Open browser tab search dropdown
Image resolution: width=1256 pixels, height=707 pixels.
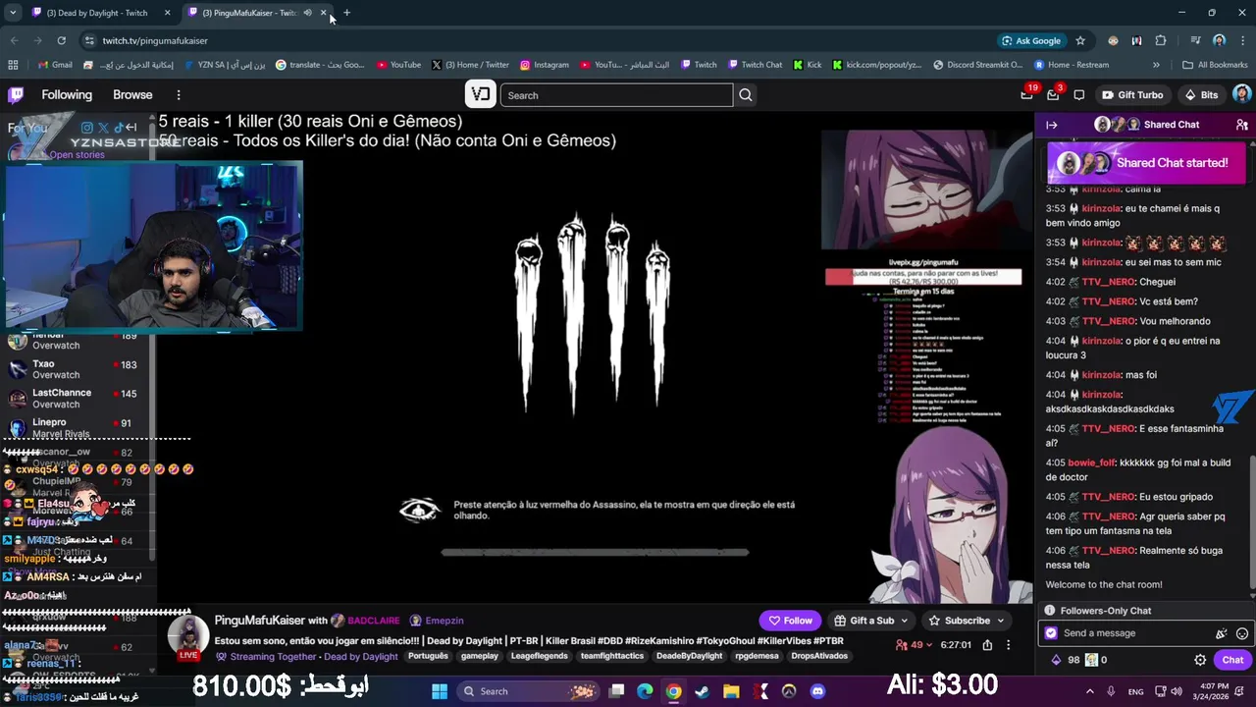[13, 13]
